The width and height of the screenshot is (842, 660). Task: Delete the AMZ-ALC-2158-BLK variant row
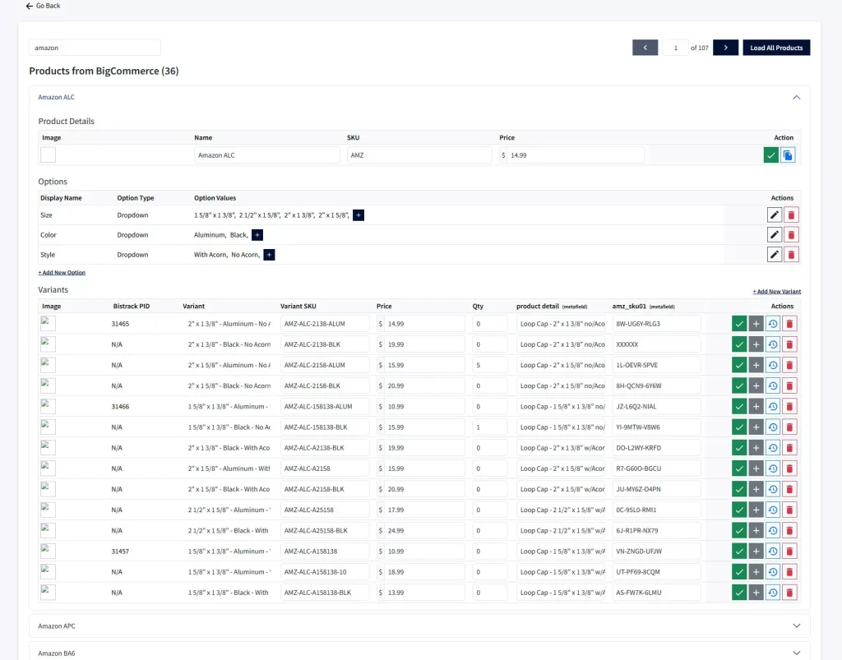point(789,385)
